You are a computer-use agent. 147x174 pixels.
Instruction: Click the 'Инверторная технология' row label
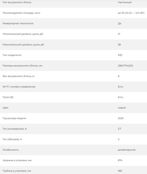click(18, 23)
